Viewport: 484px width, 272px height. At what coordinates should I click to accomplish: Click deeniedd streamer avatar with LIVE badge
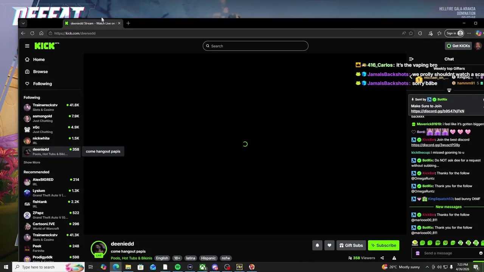99,249
